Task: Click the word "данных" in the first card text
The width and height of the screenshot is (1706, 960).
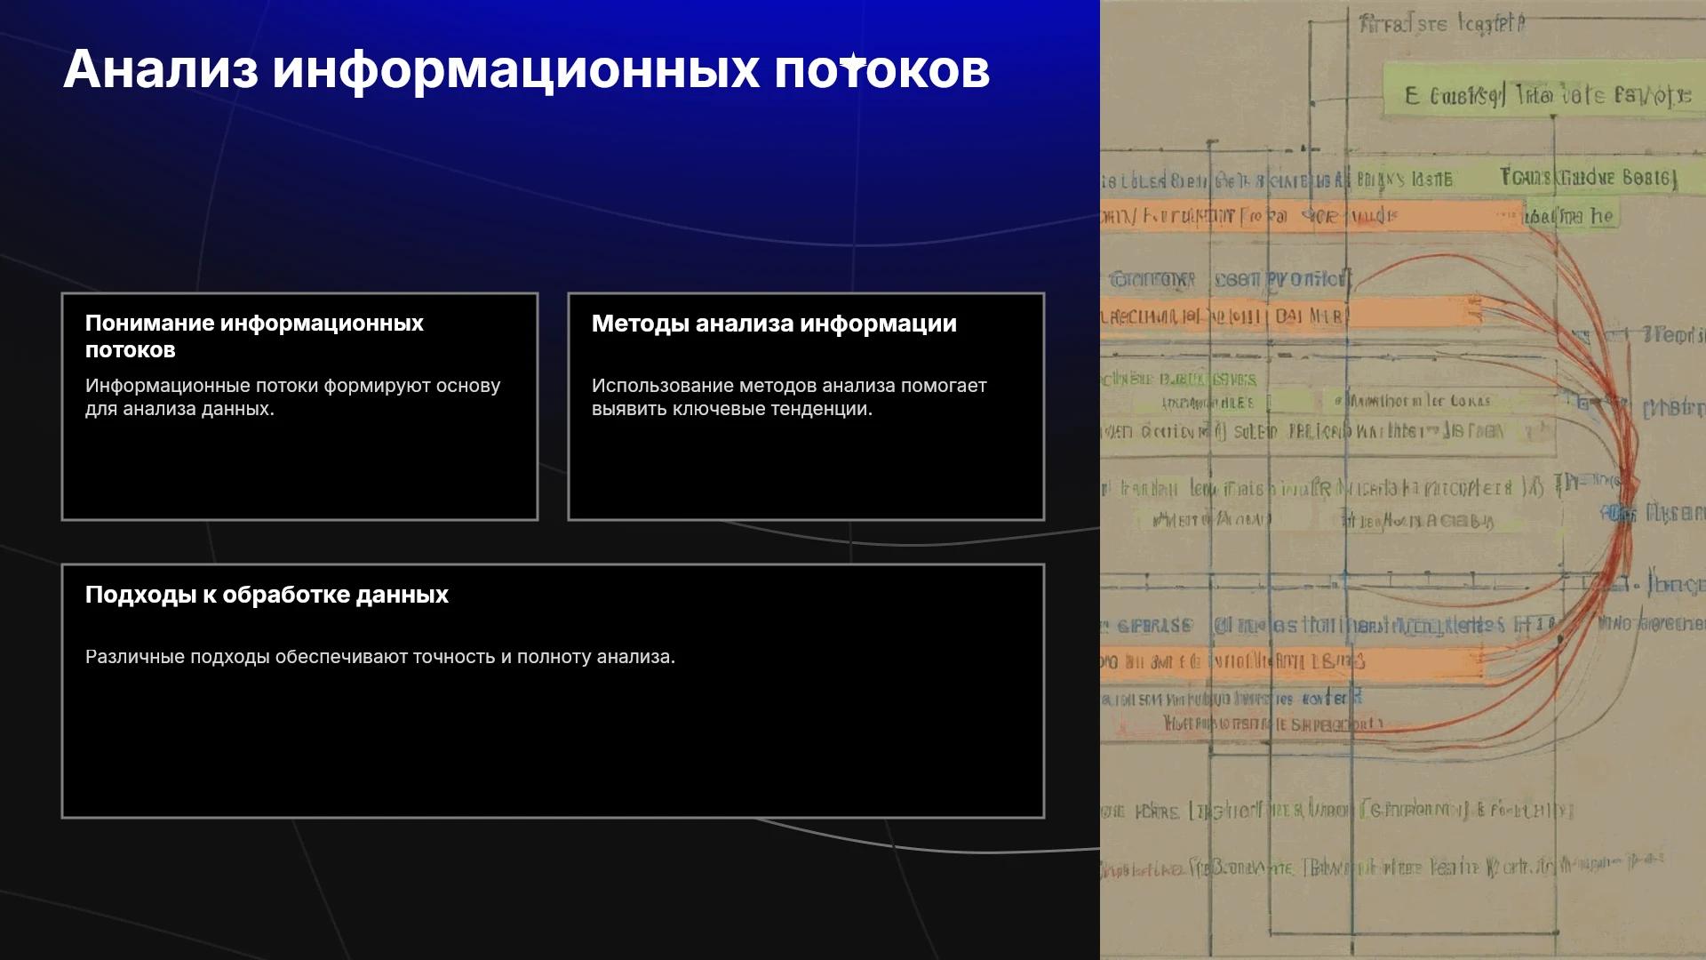Action: point(237,409)
